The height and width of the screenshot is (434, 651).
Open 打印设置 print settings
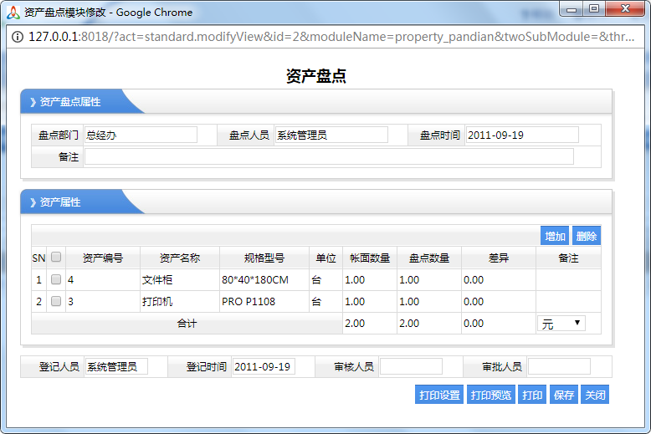[439, 395]
